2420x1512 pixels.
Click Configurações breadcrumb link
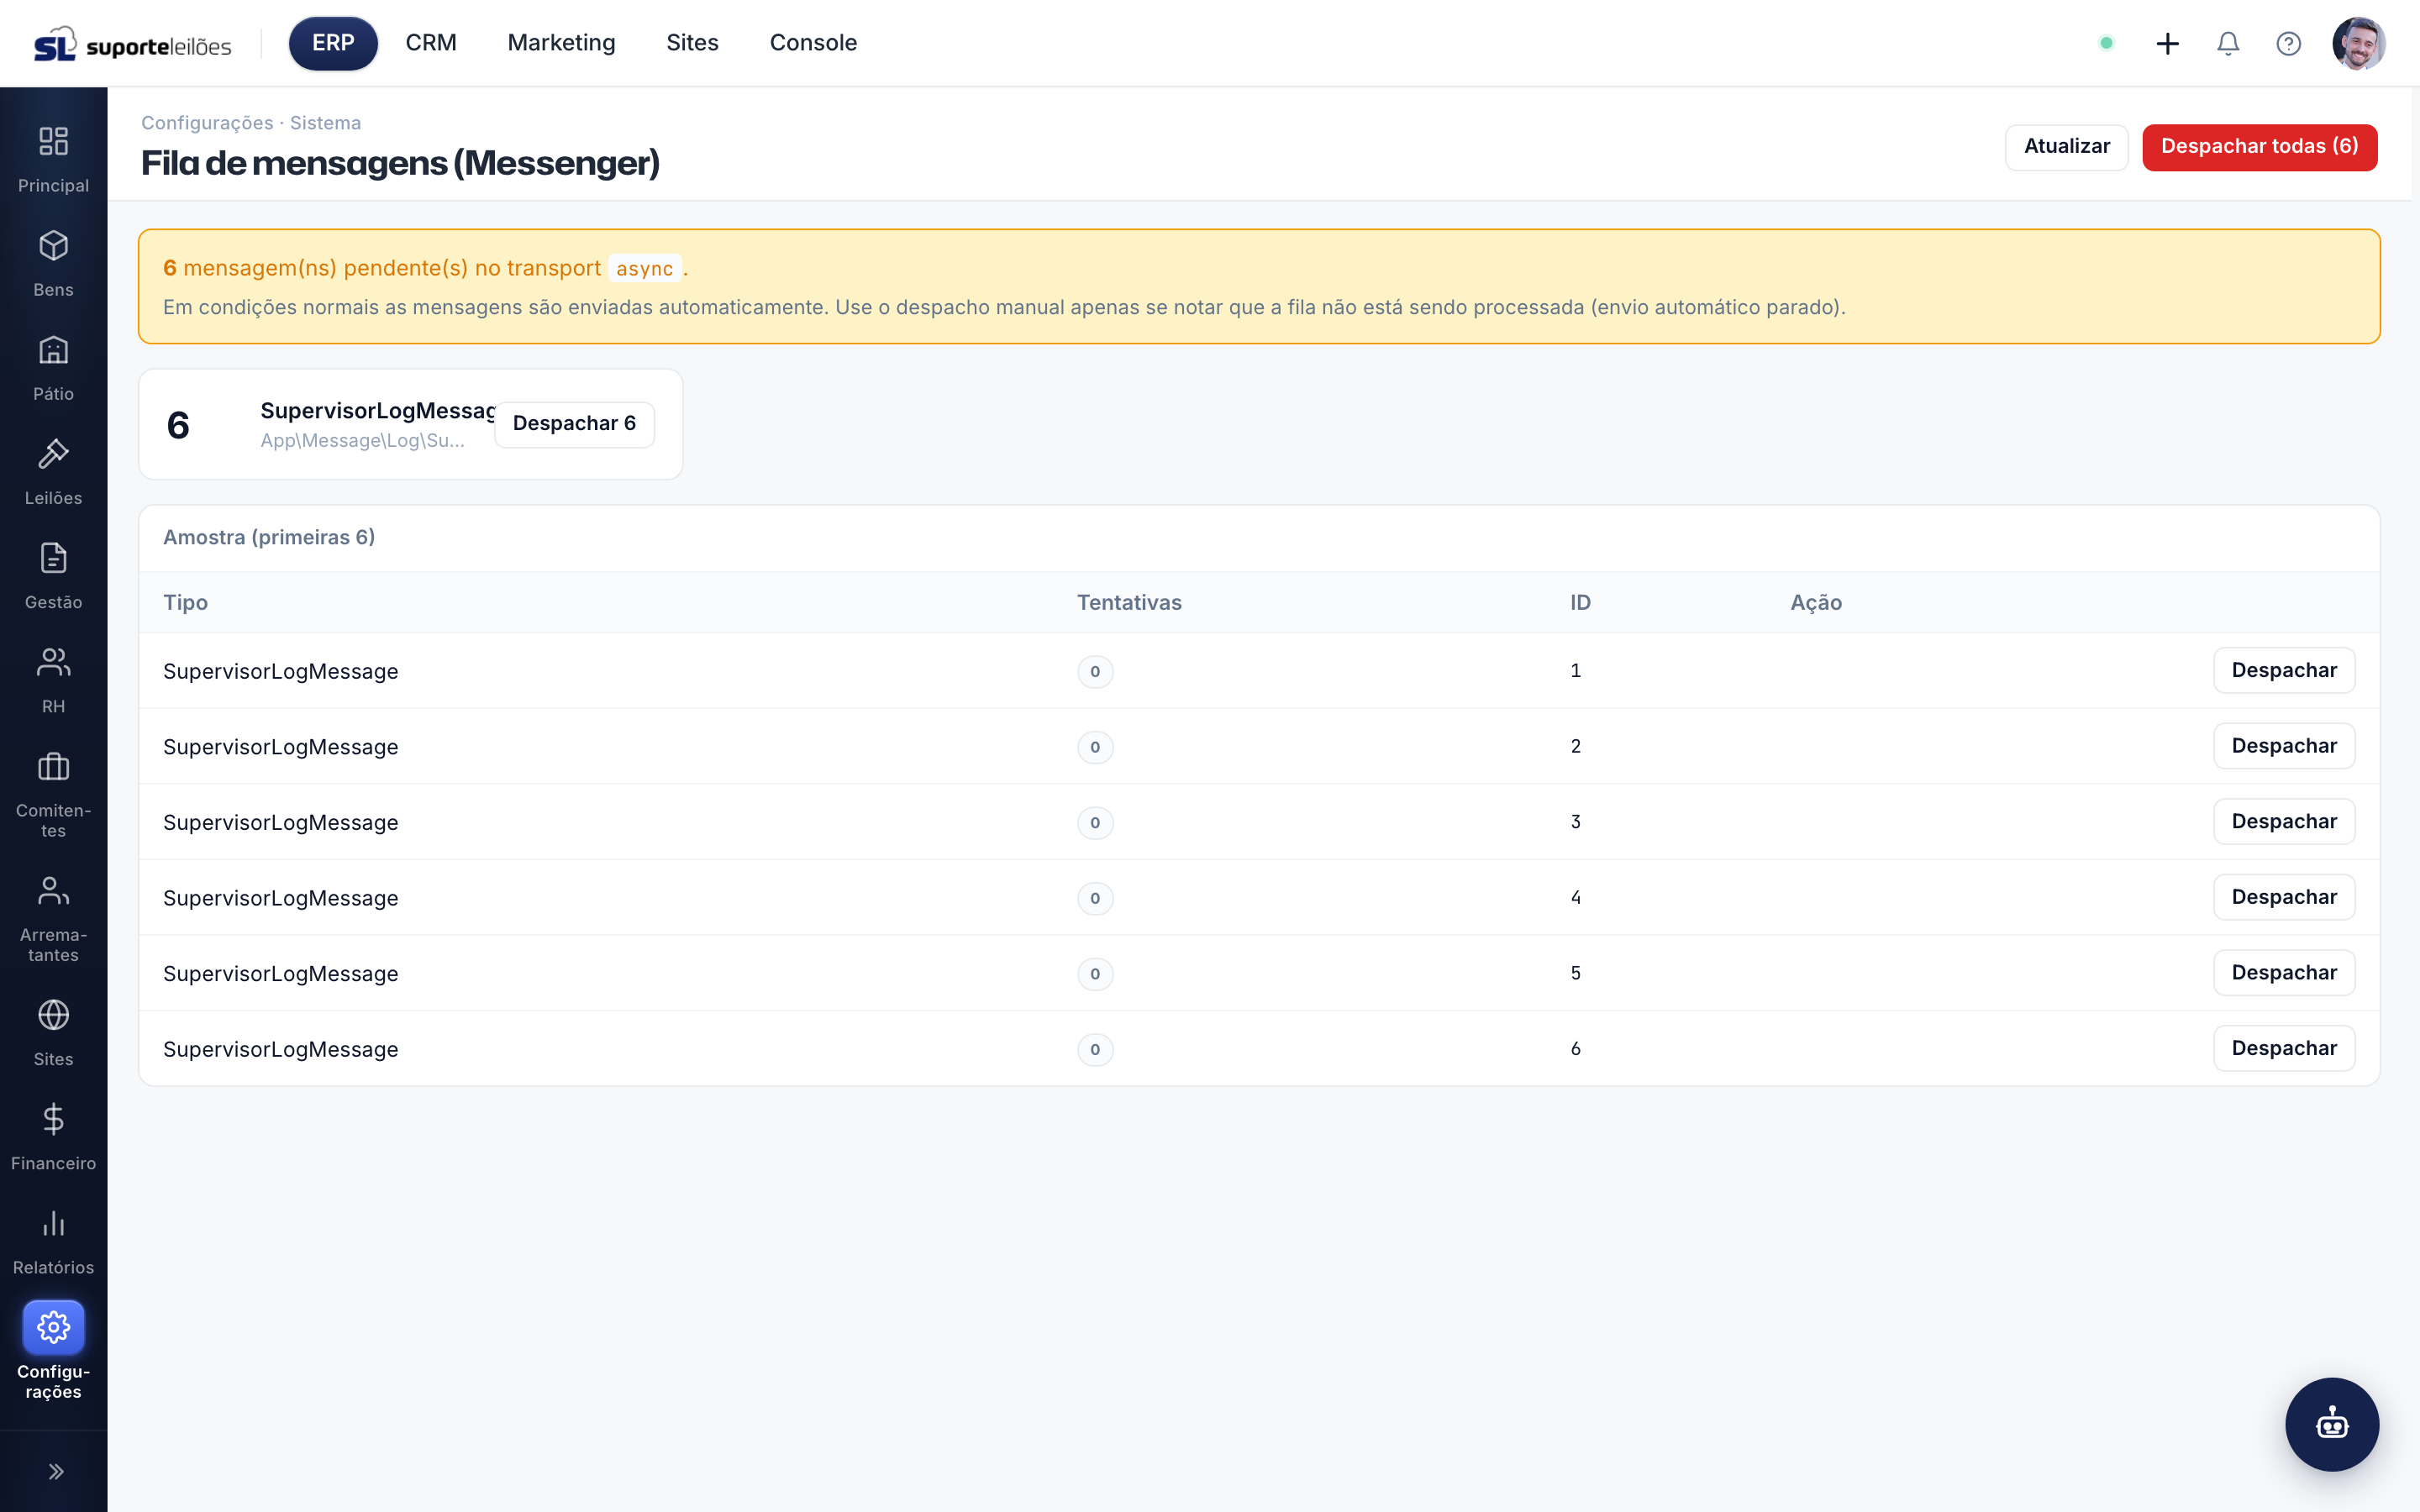[x=207, y=123]
